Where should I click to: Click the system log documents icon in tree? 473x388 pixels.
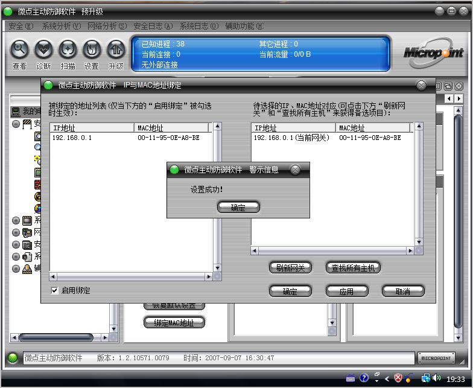[x=27, y=257]
